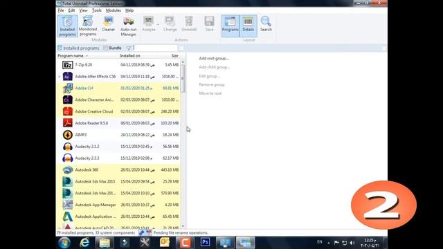Click the 56.56 MB size value
Screen dimensions: 443x249
pyautogui.click(x=171, y=147)
